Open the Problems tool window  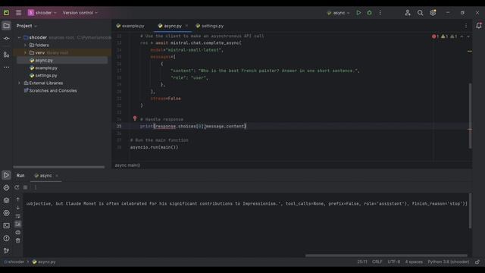tap(6, 238)
